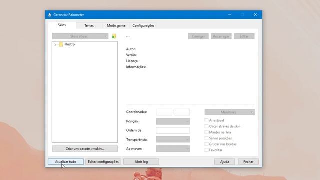Toggle the Arrastável checkbox
Screen dimensions: 320x180
coord(206,120)
